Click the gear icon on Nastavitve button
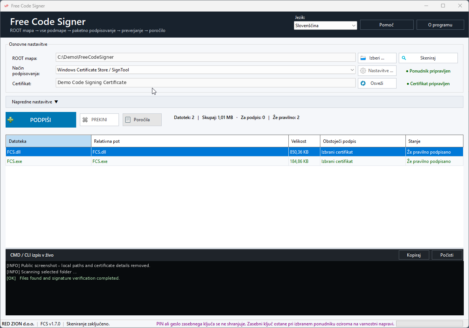Screen dimensions: 469x328 (363, 71)
